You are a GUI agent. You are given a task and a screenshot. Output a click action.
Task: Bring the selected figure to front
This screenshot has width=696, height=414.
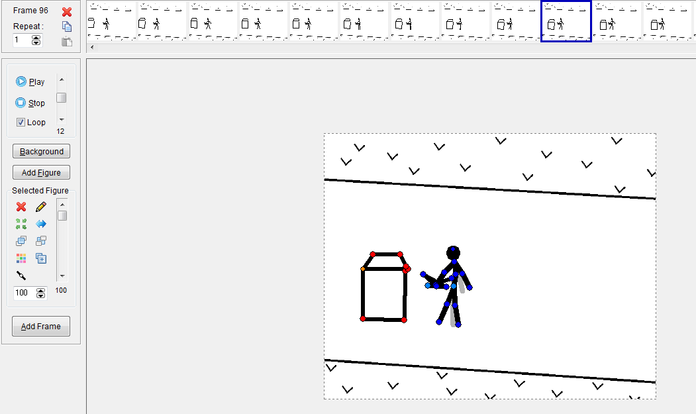21,241
